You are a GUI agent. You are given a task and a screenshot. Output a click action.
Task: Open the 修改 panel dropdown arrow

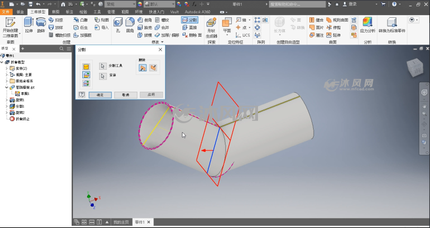click(162, 42)
